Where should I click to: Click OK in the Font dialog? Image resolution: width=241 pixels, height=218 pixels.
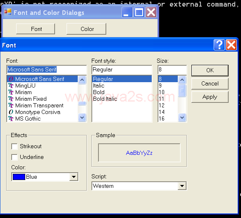point(210,70)
